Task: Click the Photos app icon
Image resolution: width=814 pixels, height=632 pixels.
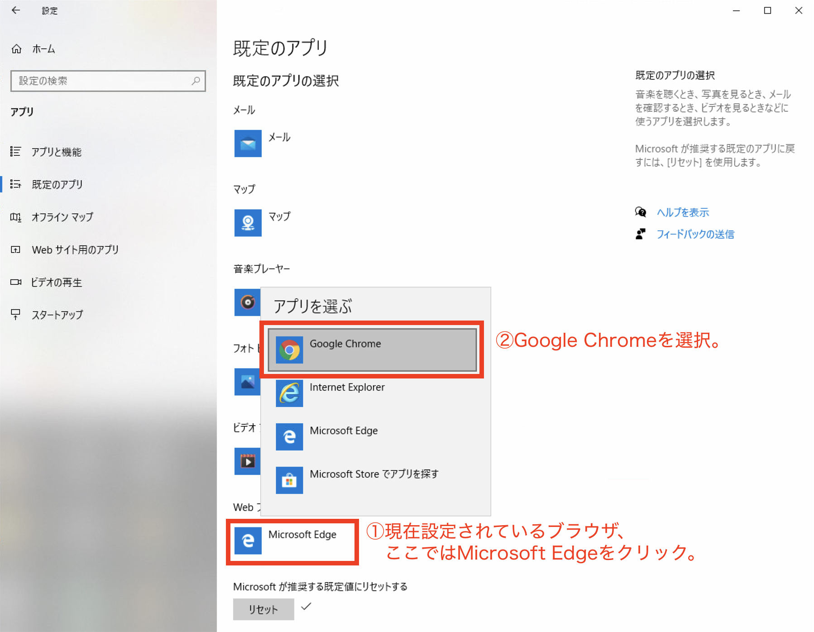Action: point(247,382)
